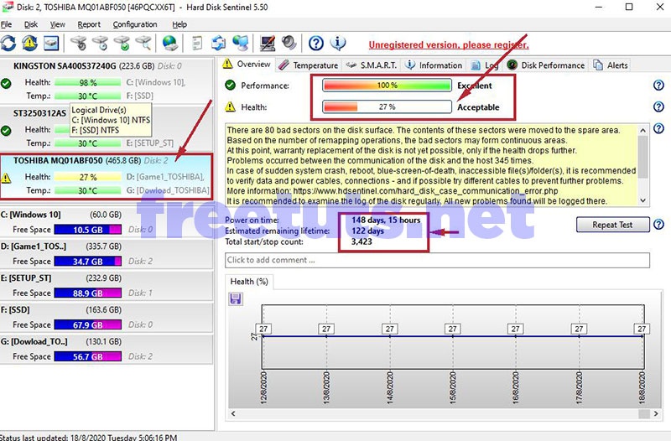Open the Configuration menu

pos(135,24)
